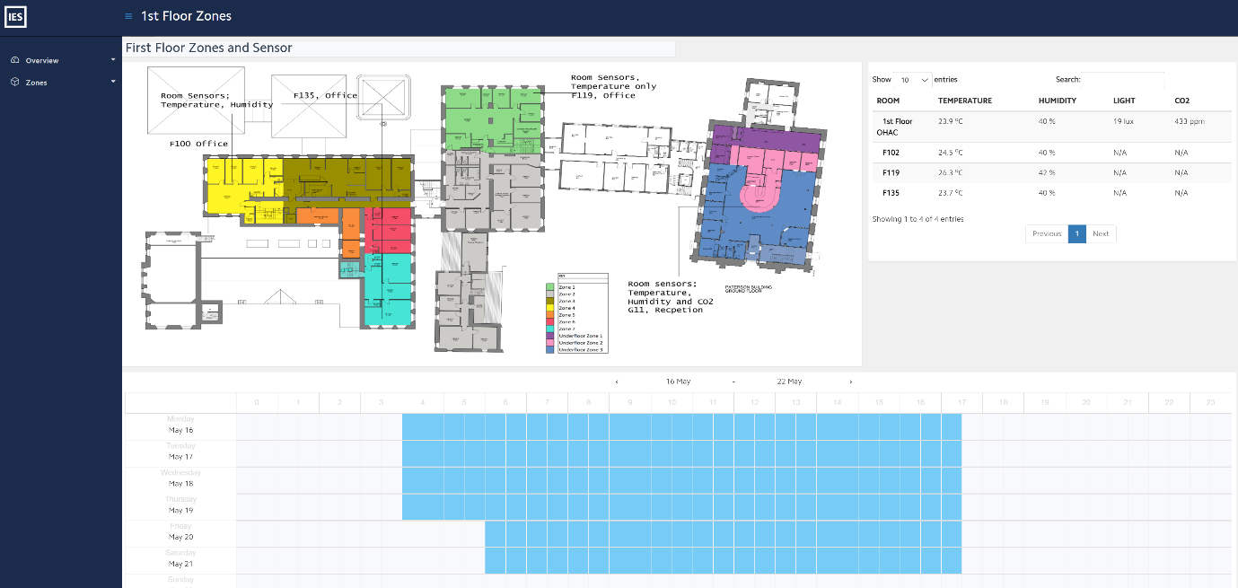This screenshot has width=1238, height=588.
Task: Open the Overview sidebar menu item
Action: click(x=42, y=61)
